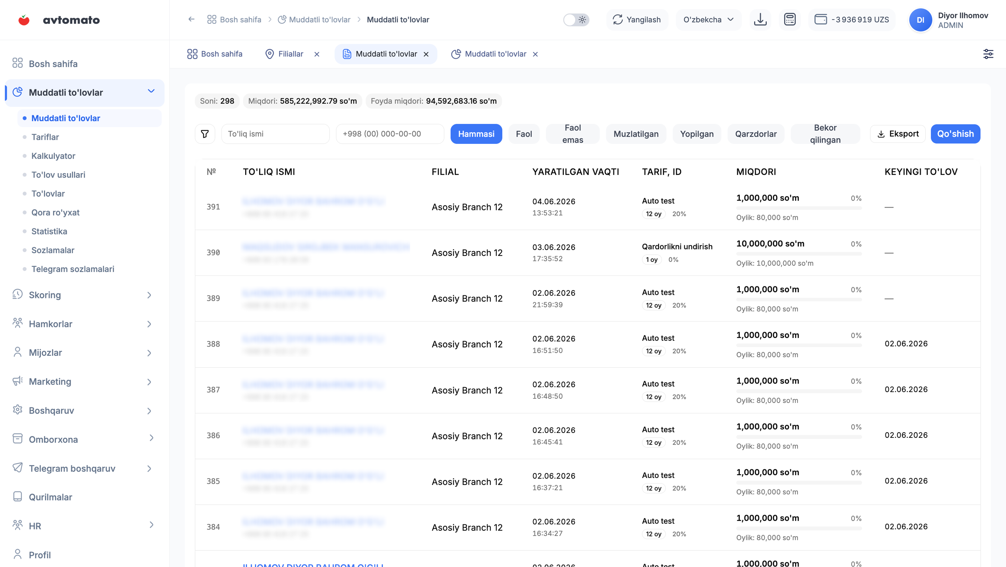Open the calculator icon in top bar

(x=790, y=20)
